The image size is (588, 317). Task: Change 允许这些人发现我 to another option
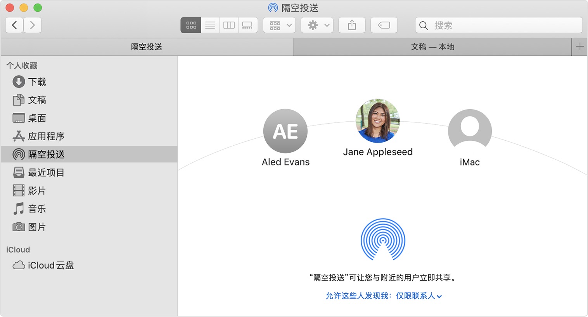tap(418, 296)
